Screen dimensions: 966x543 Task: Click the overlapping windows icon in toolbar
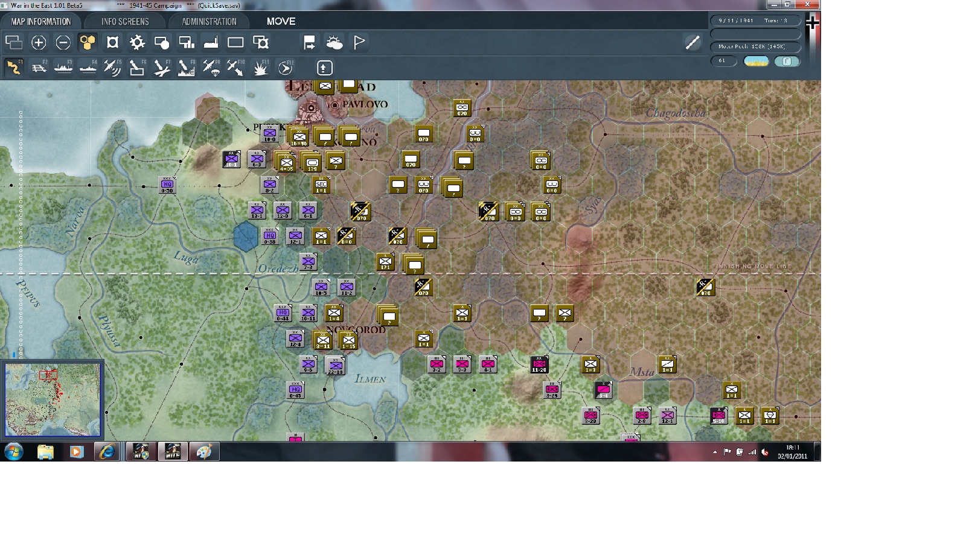point(13,42)
